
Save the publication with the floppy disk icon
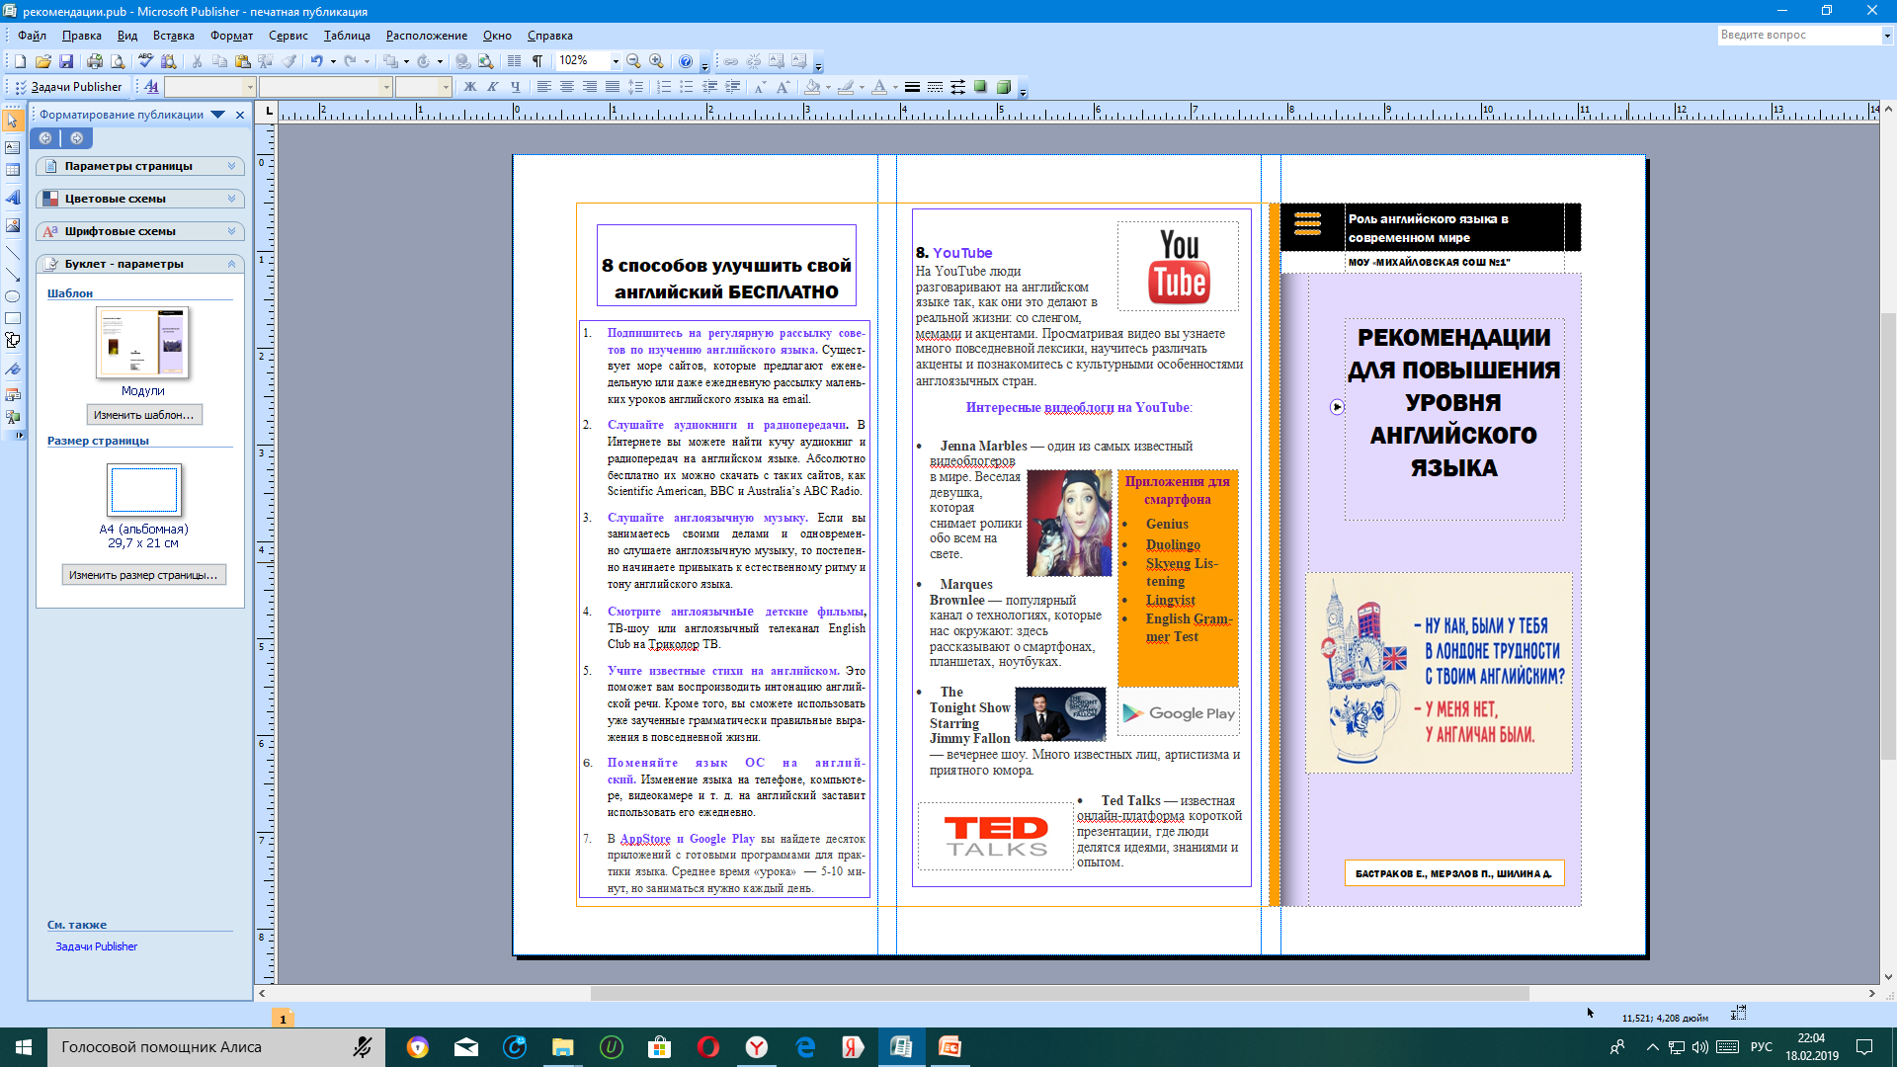coord(66,61)
